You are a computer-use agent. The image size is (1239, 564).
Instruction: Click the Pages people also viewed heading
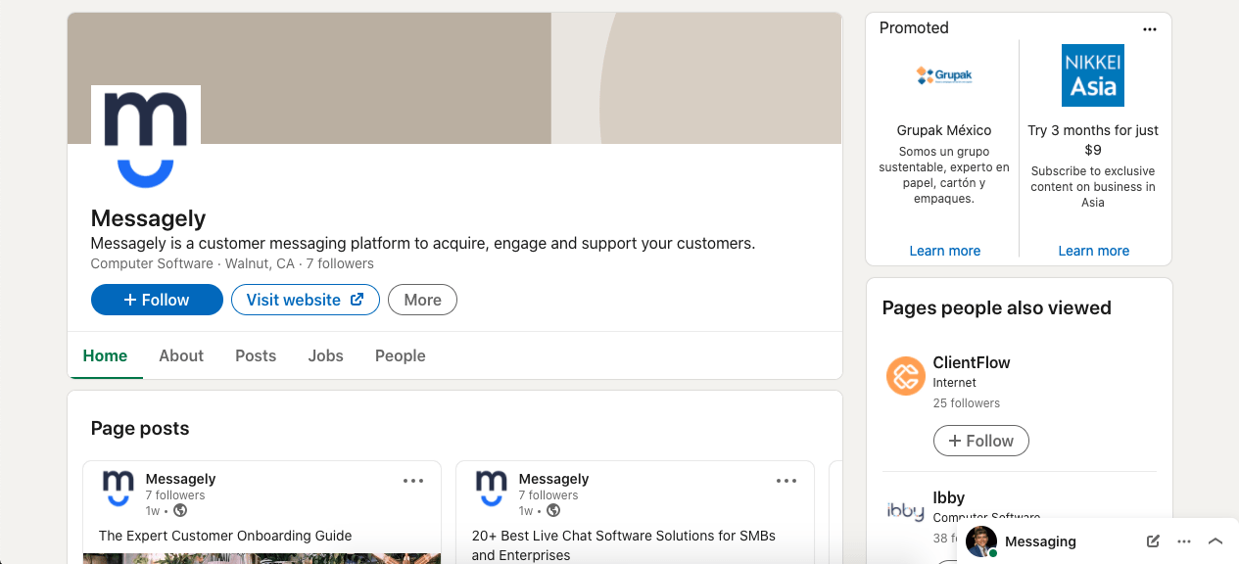click(x=996, y=307)
